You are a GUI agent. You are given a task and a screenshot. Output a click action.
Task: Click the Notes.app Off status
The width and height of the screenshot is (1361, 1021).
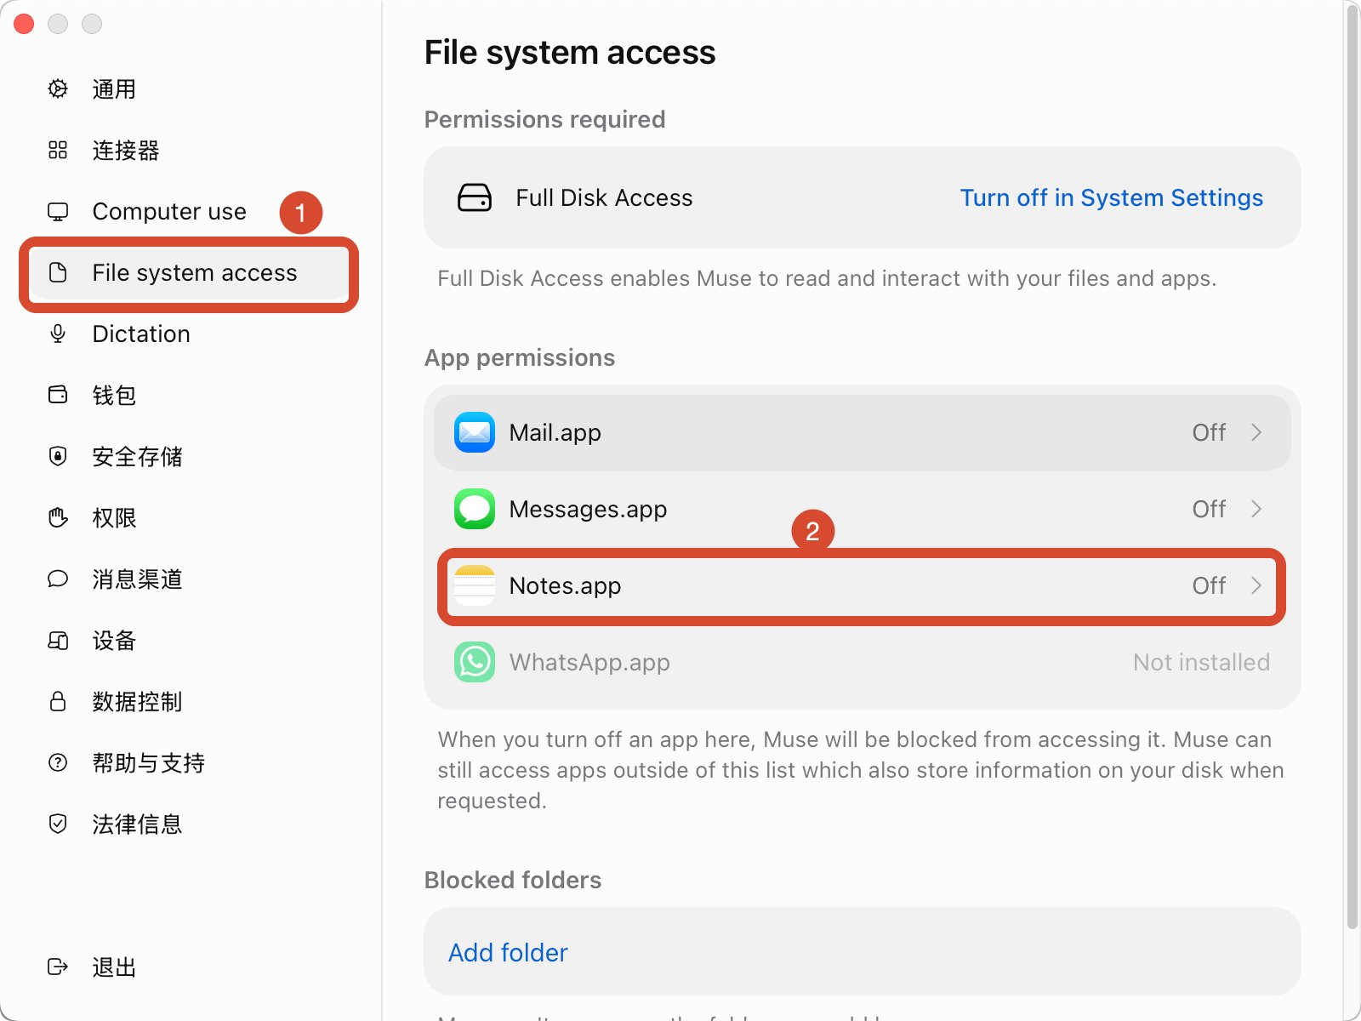coord(1209,585)
